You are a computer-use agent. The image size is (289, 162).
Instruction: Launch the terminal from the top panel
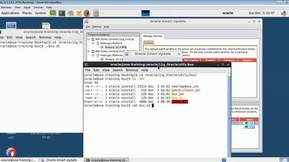pyautogui.click(x=62, y=13)
